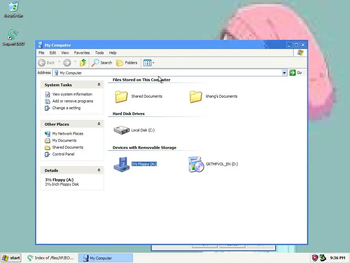
Task: Open the Views icon menu
Action: (x=149, y=63)
